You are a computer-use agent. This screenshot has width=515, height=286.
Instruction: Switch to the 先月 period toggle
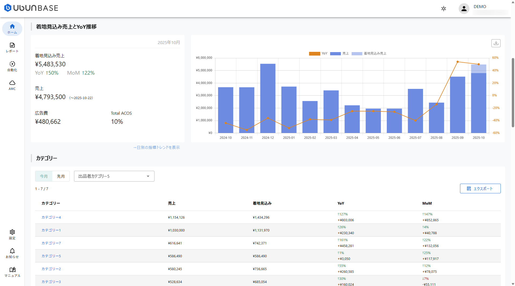click(x=61, y=176)
